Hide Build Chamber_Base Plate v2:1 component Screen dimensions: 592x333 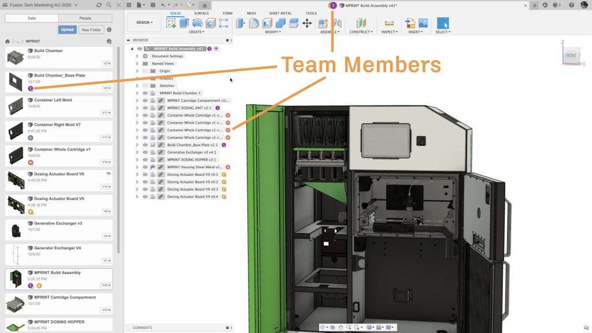(x=145, y=145)
